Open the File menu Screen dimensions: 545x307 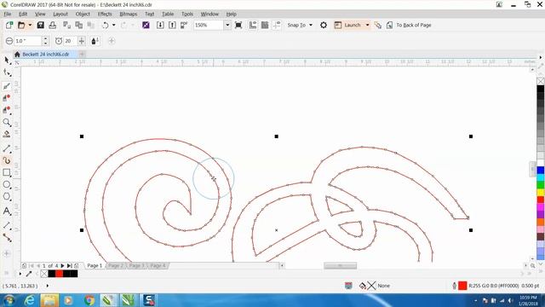[x=8, y=14]
